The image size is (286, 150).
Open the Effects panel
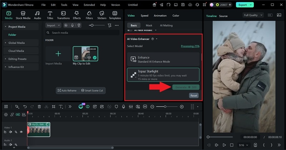point(77,15)
